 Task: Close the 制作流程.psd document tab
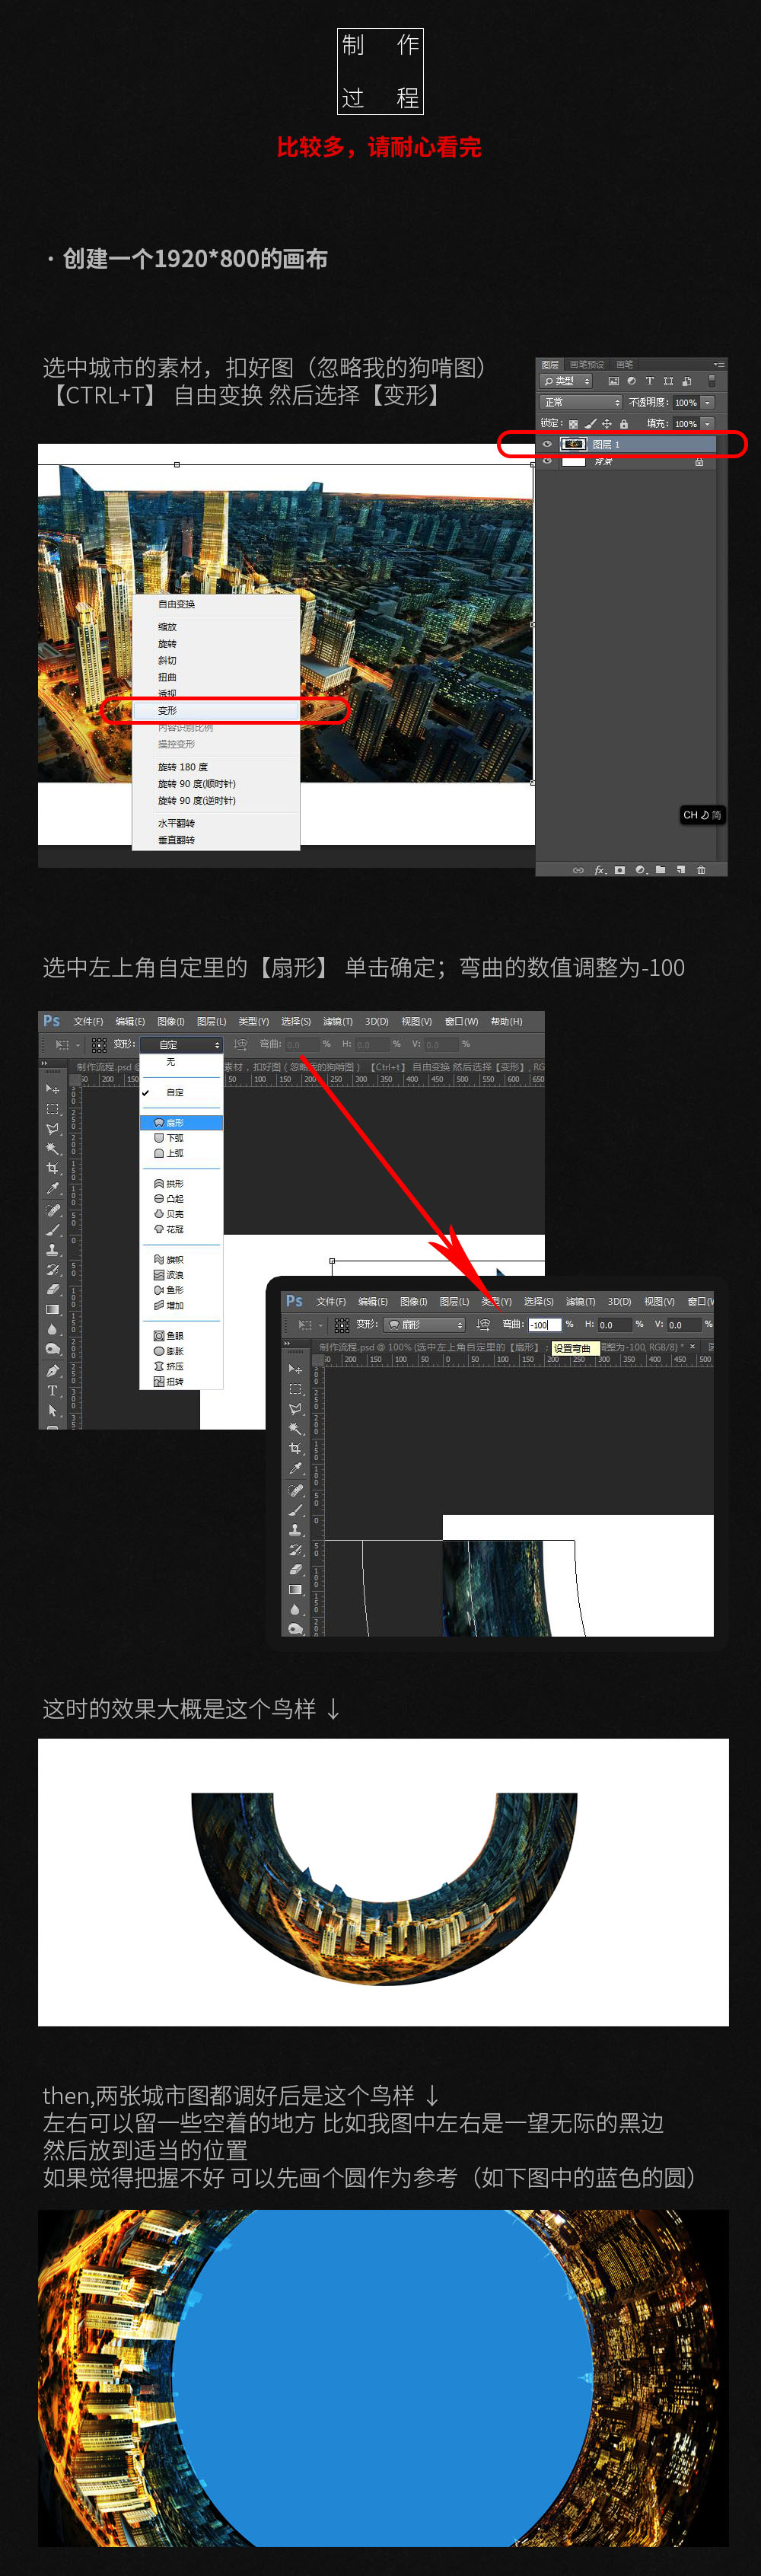point(692,1347)
